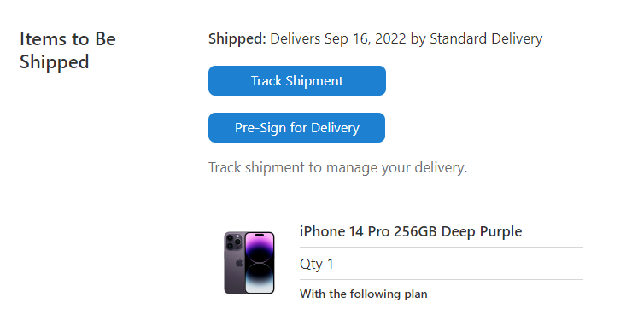Select Pre-Sign for Delivery button
The width and height of the screenshot is (632, 309).
pyautogui.click(x=296, y=128)
